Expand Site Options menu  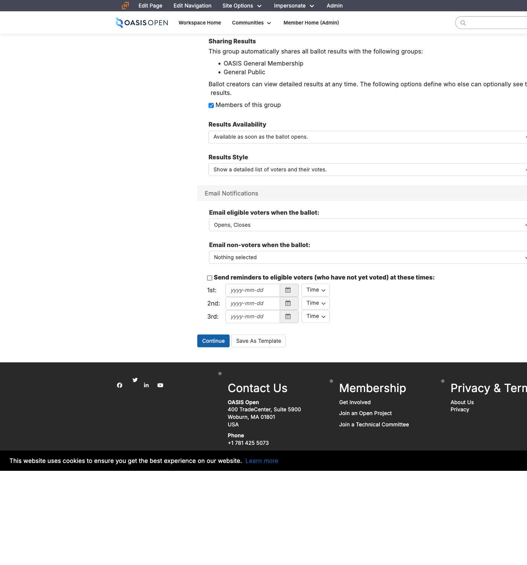(x=242, y=6)
